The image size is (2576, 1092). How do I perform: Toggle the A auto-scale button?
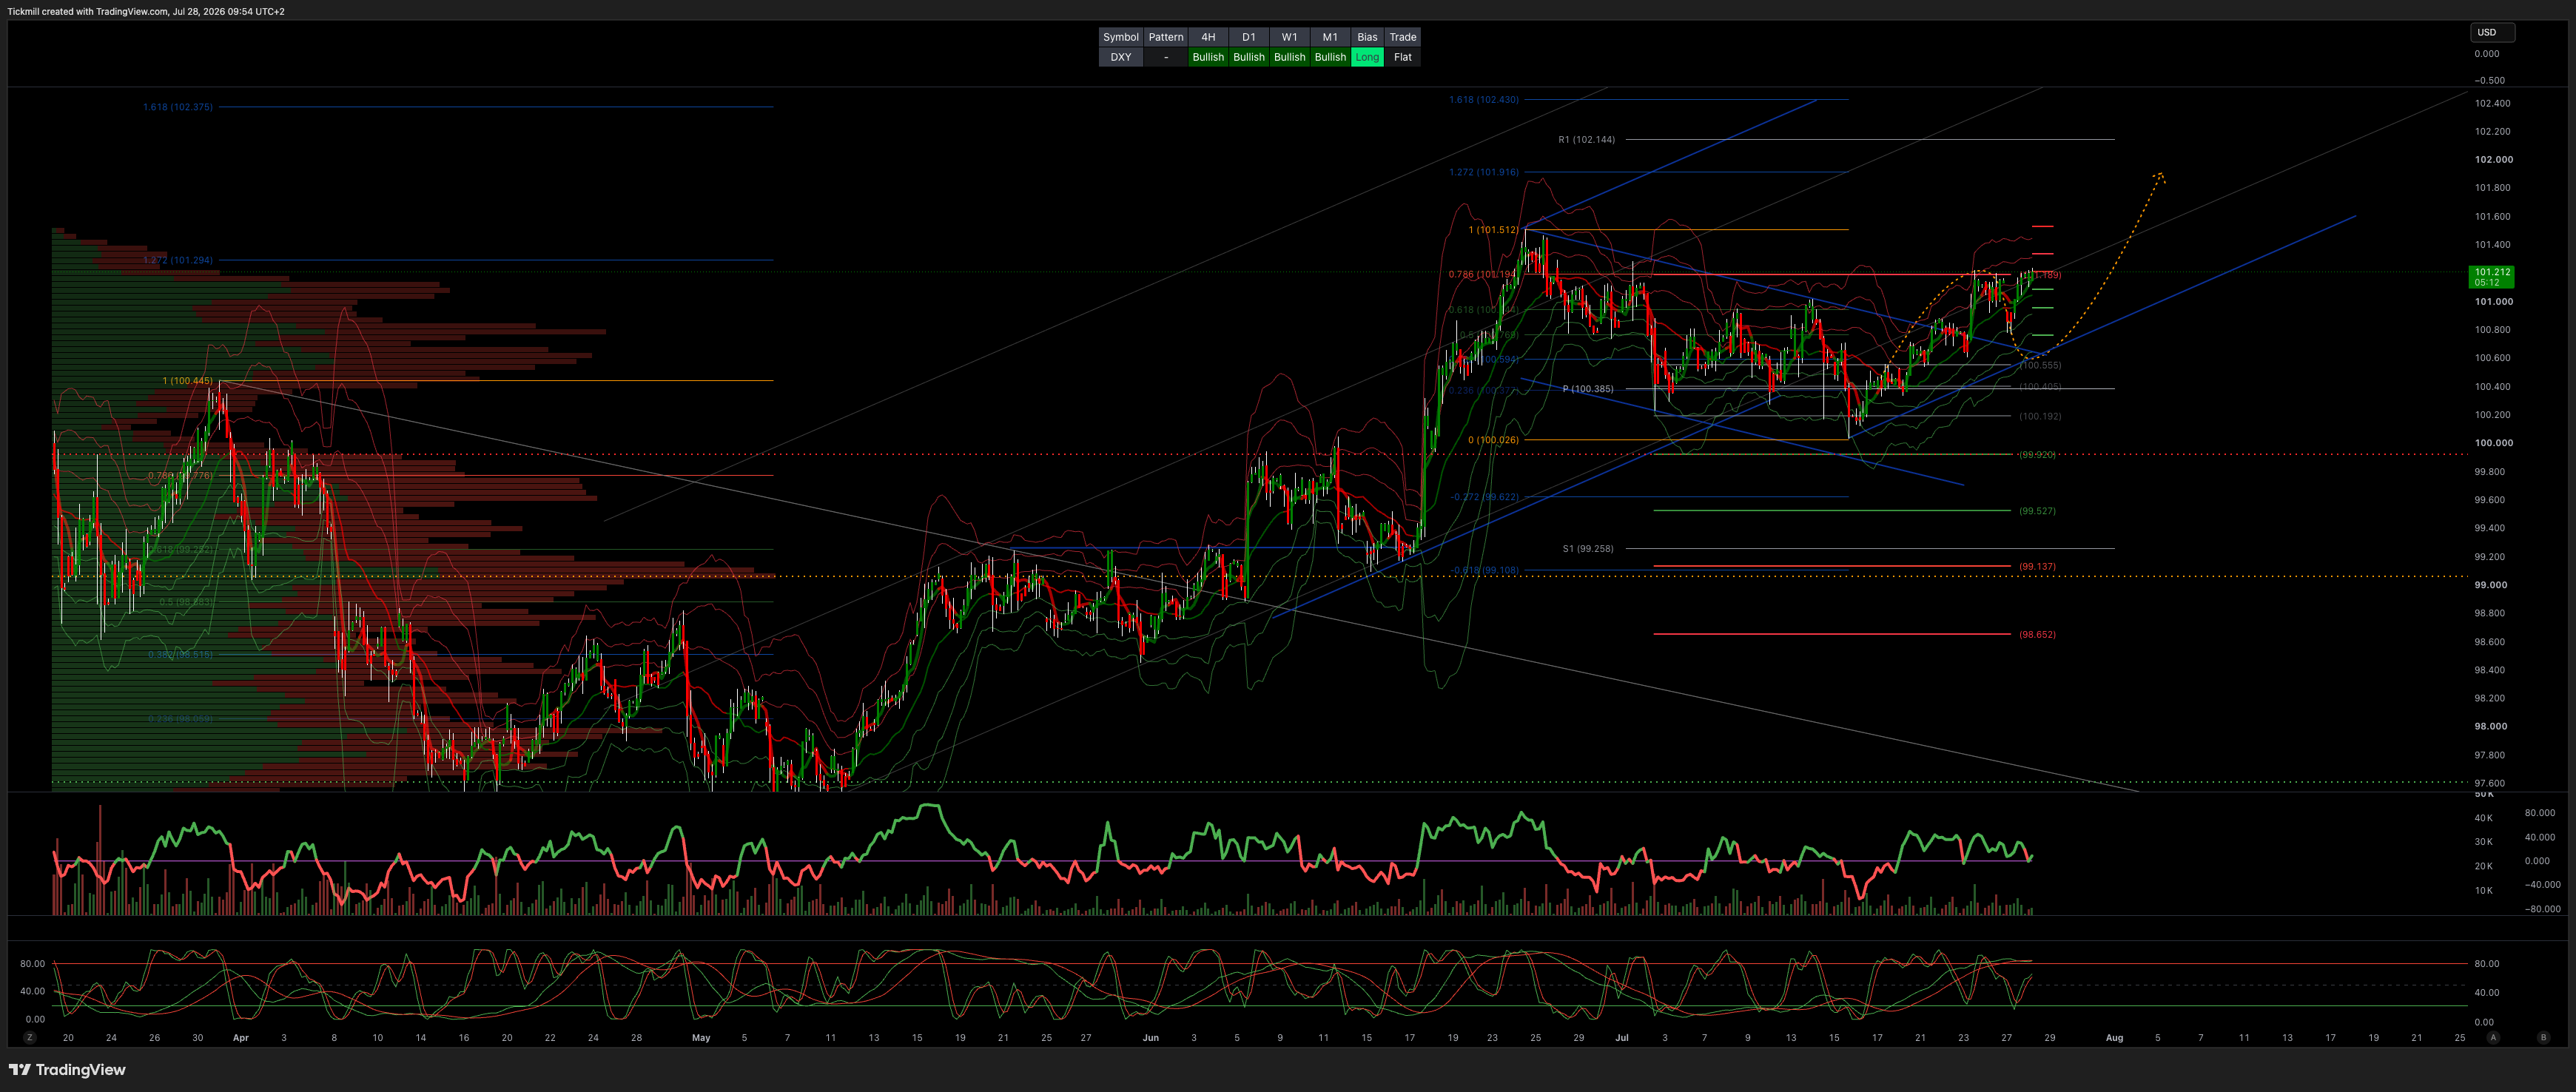[x=2493, y=1038]
